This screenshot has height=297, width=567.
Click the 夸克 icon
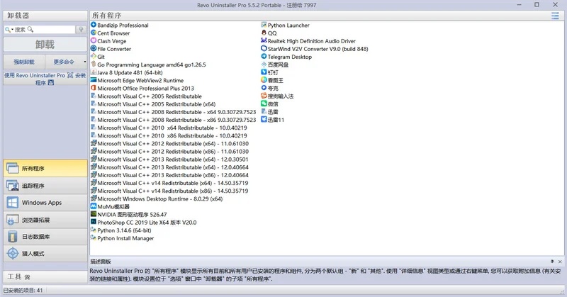pyautogui.click(x=264, y=88)
